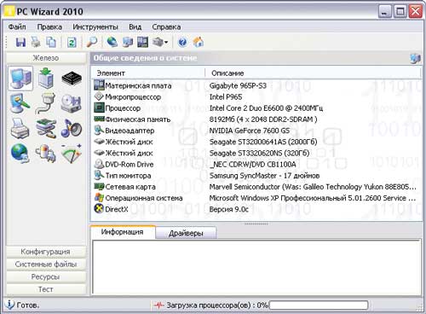426x314 pixels.
Task: Click the globe toolbar icon
Action: 112,43
